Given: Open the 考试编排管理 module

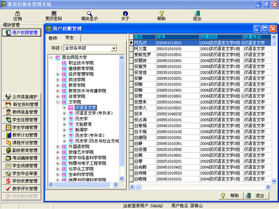Looking at the screenshot, I should (x=21, y=158).
